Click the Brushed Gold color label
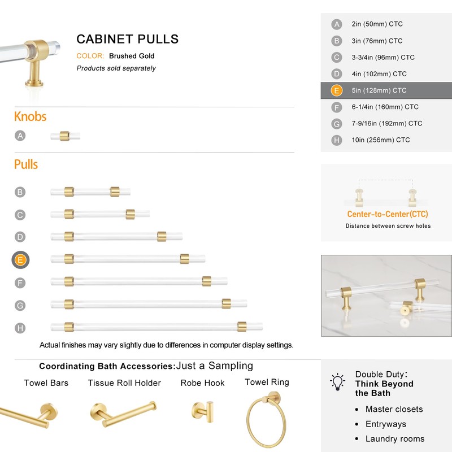The image size is (452, 452). [x=132, y=56]
